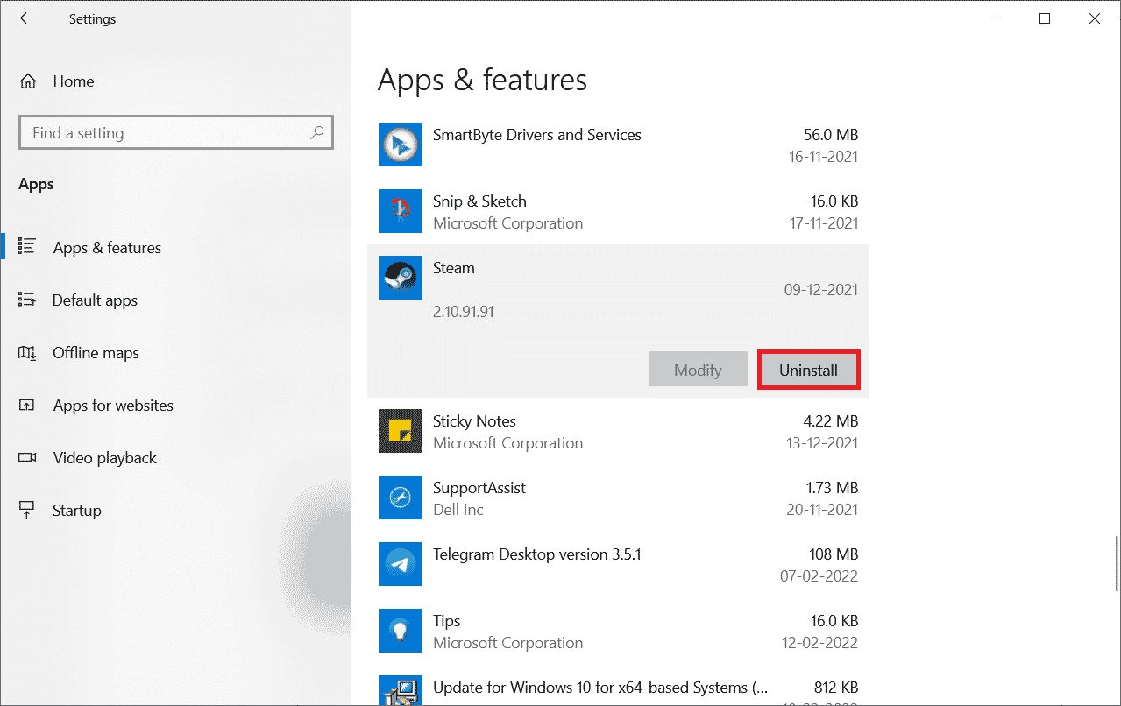1121x706 pixels.
Task: Click the back arrow in Settings
Action: (x=26, y=18)
